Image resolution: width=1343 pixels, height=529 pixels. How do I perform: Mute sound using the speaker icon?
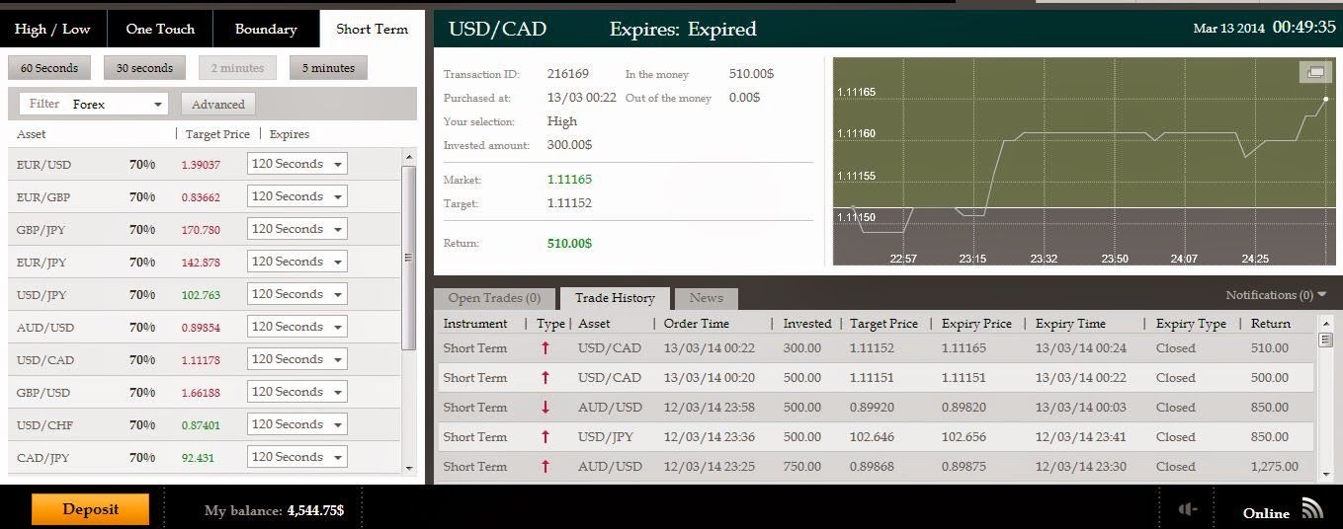(1188, 509)
